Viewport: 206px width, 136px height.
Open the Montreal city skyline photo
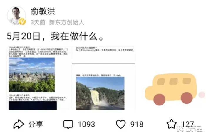pyautogui.click(x=32, y=75)
